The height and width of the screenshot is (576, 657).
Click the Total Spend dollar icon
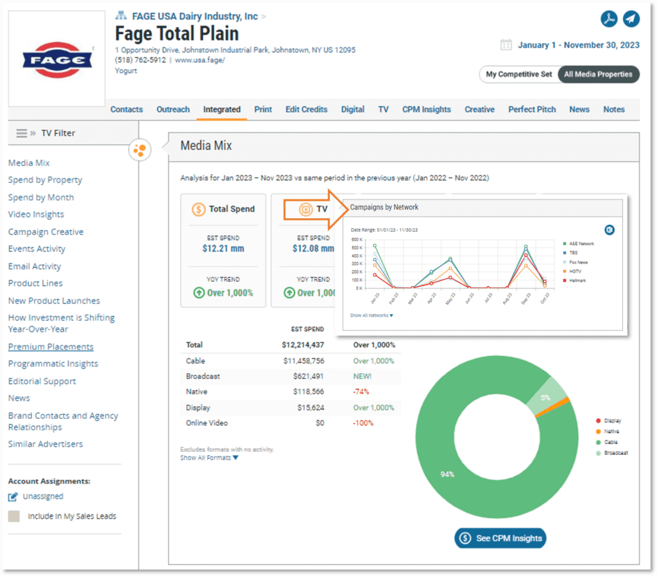(199, 209)
